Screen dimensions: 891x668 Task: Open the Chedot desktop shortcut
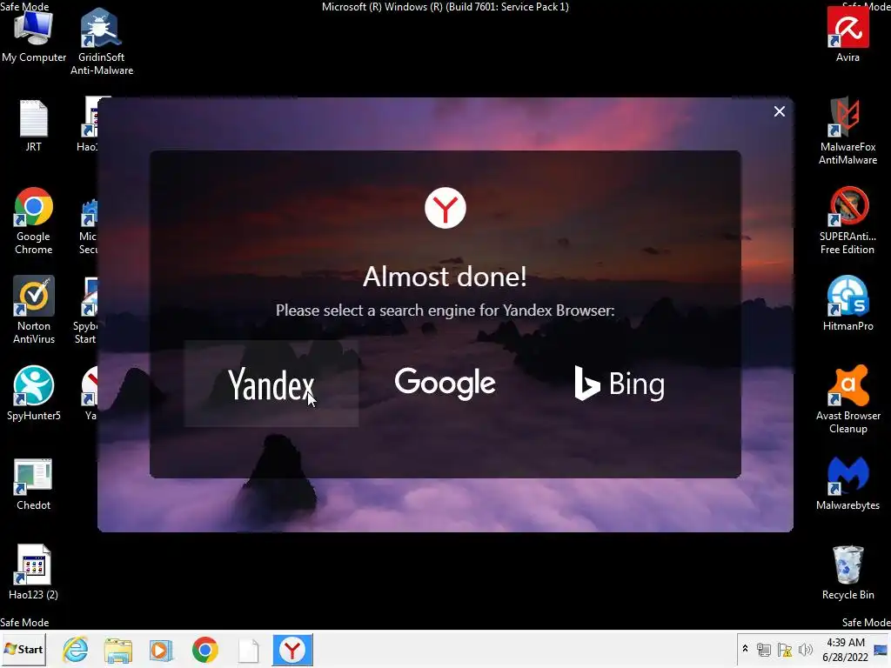coord(34,484)
